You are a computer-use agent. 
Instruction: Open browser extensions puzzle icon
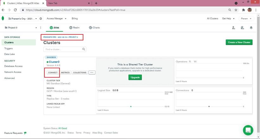click(244, 10)
